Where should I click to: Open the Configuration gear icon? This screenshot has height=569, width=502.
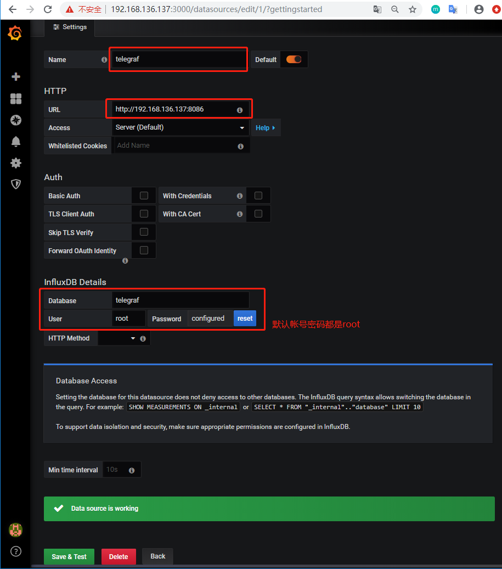[x=15, y=163]
